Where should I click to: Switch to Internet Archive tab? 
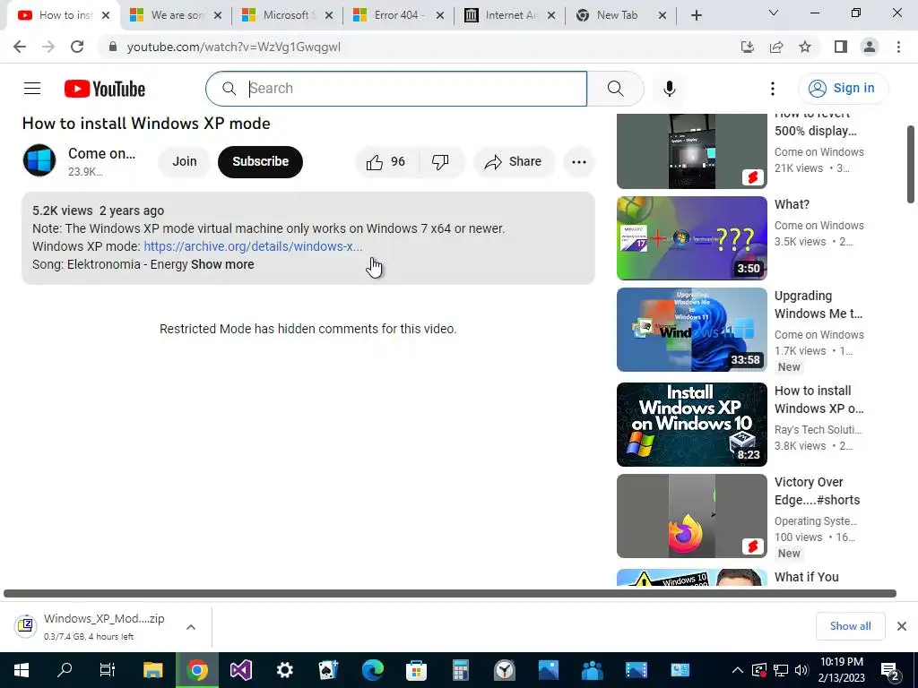[x=509, y=15]
